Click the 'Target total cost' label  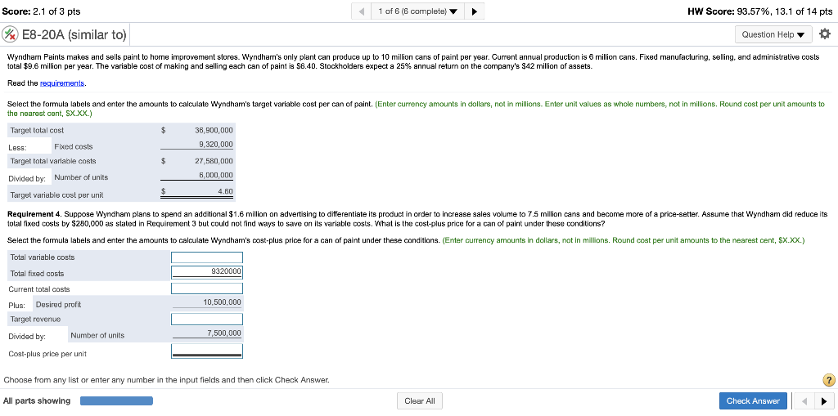pyautogui.click(x=37, y=130)
